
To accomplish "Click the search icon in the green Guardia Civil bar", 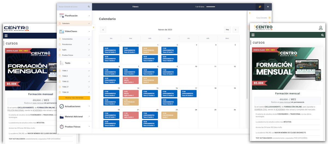I will 323,35.
